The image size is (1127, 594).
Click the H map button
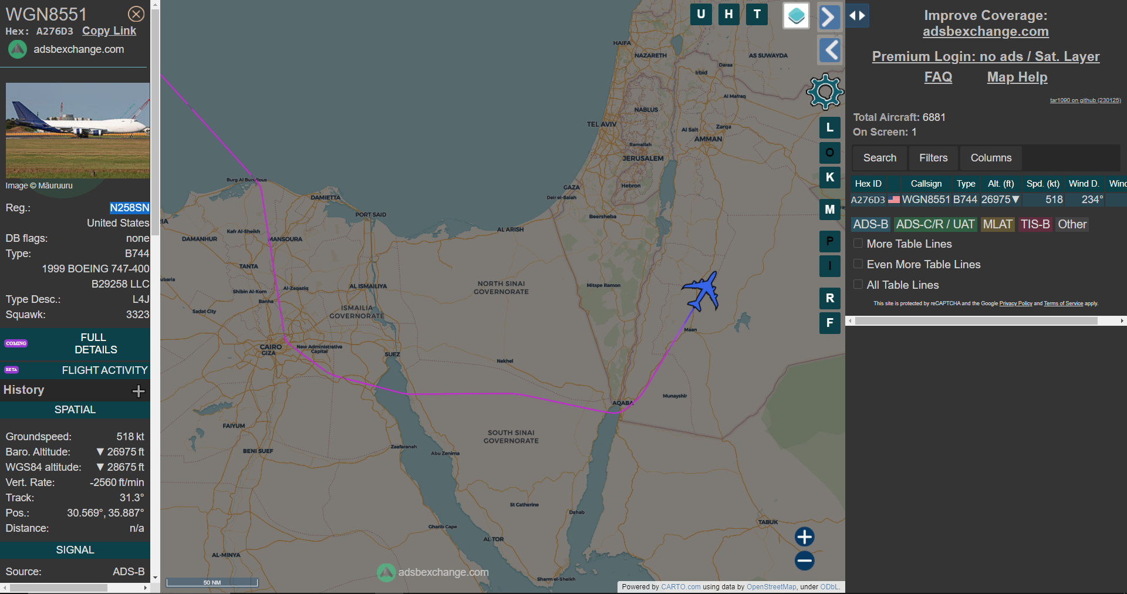pos(728,14)
